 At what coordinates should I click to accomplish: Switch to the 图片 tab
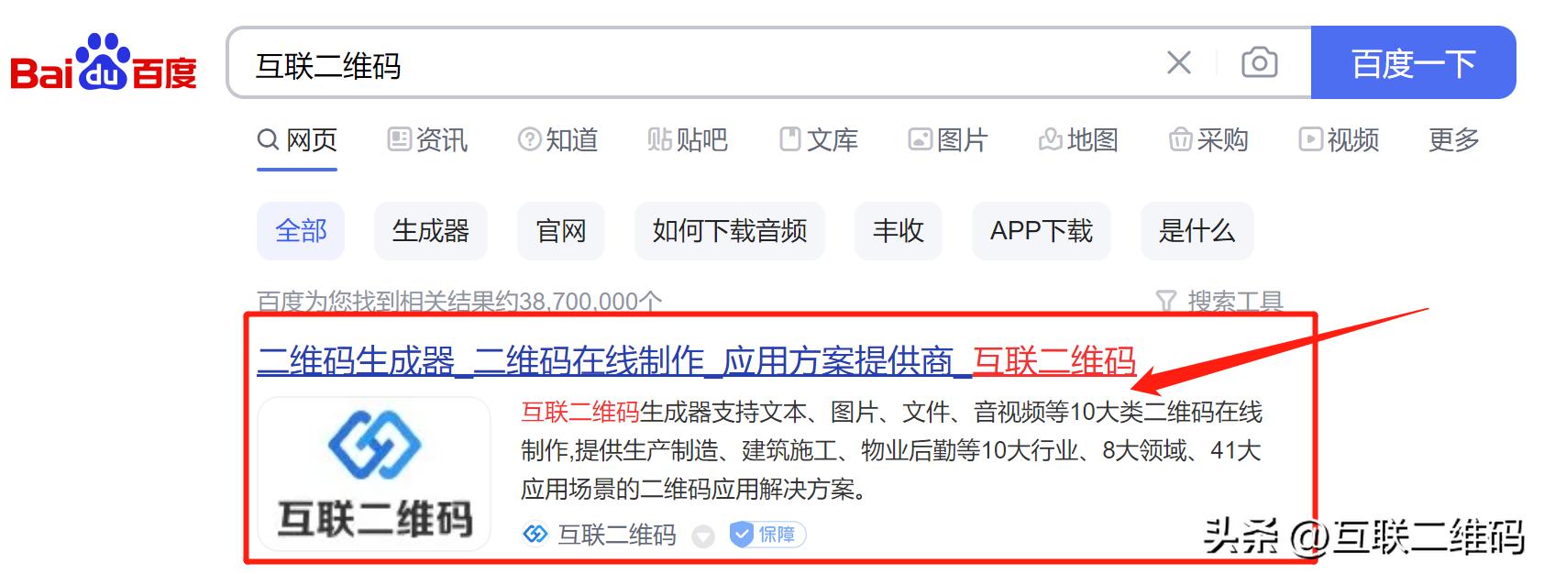click(x=948, y=140)
